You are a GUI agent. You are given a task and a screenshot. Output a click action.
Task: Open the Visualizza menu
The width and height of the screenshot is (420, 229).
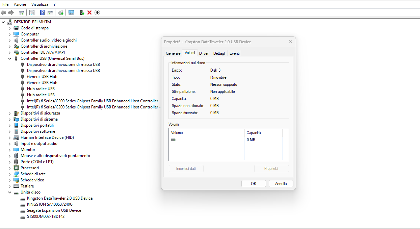(40, 4)
